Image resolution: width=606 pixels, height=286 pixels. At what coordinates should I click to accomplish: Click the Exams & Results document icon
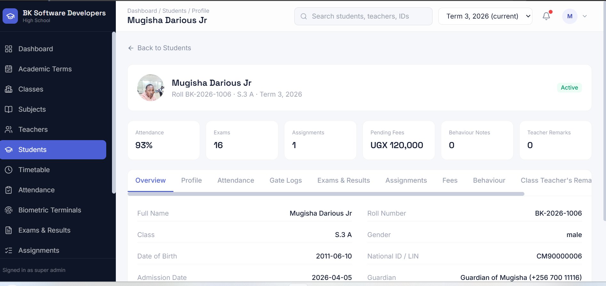pos(9,230)
